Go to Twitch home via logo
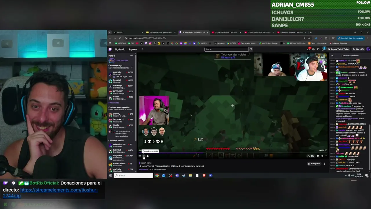This screenshot has width=371, height=209. 110,49
